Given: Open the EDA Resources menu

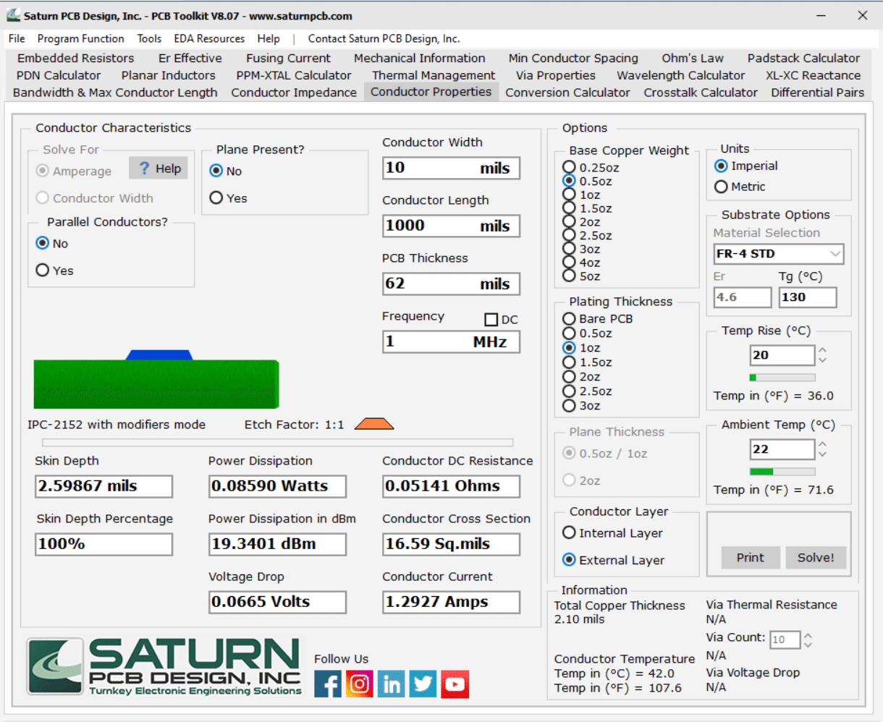Looking at the screenshot, I should tap(209, 38).
